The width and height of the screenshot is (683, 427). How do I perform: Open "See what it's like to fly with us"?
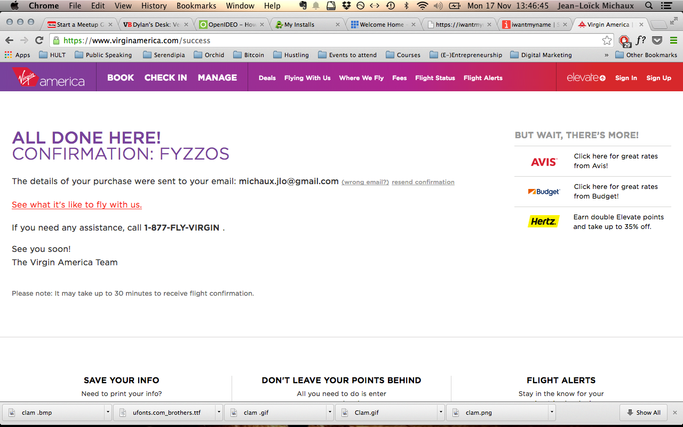[77, 205]
